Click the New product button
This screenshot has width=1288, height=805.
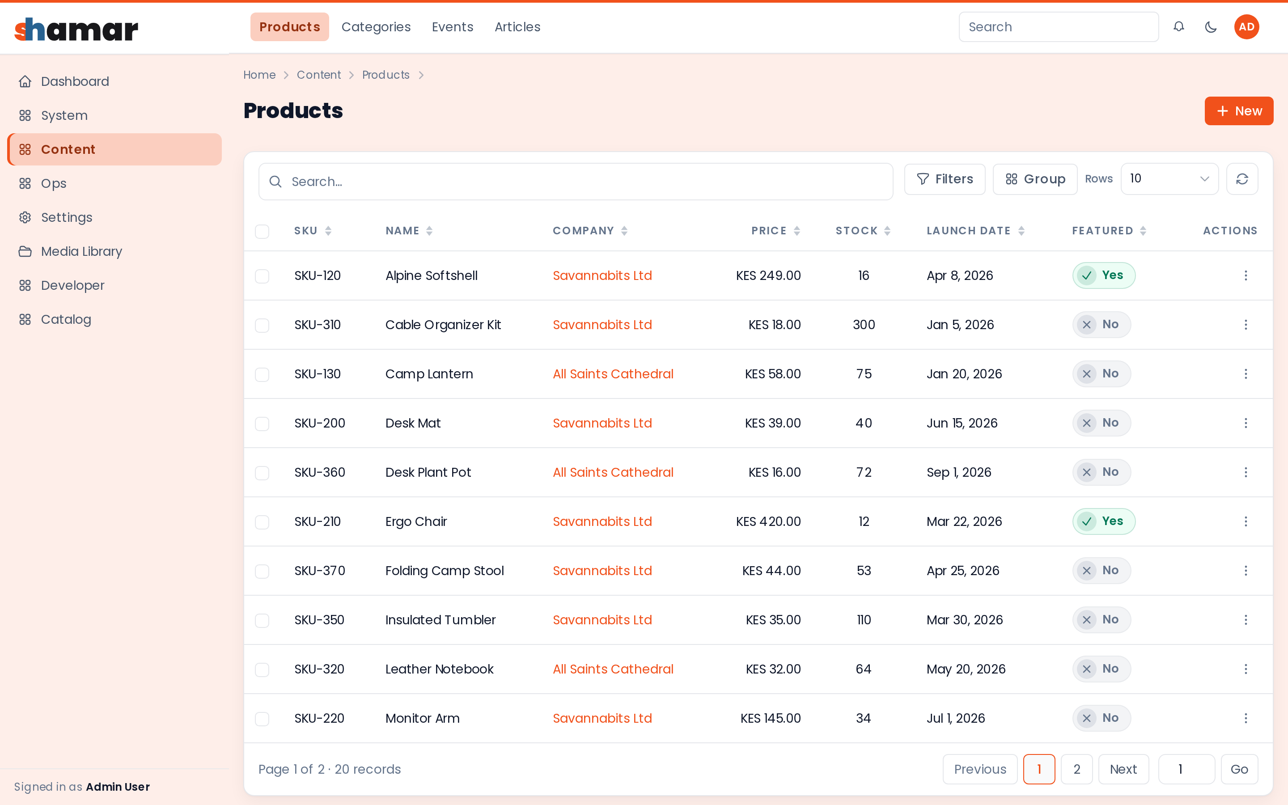tap(1238, 111)
